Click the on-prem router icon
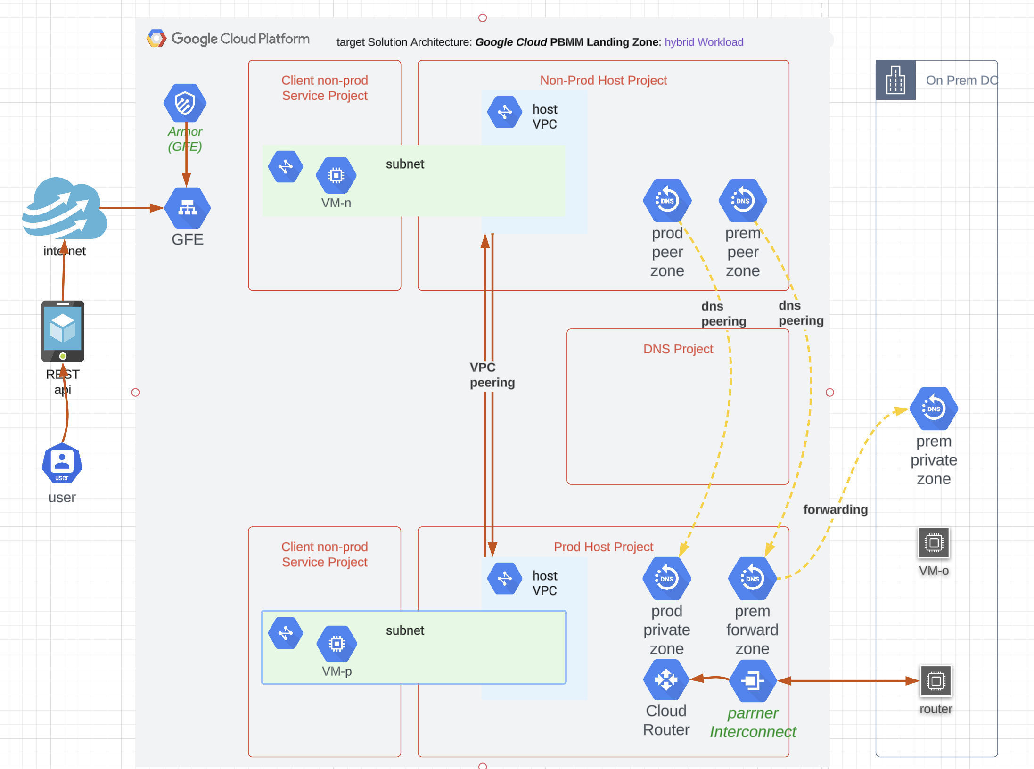This screenshot has width=1034, height=769. (x=936, y=681)
